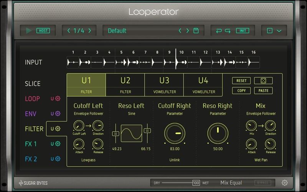Open Reso Left Sine modulation dropdown

click(x=132, y=113)
